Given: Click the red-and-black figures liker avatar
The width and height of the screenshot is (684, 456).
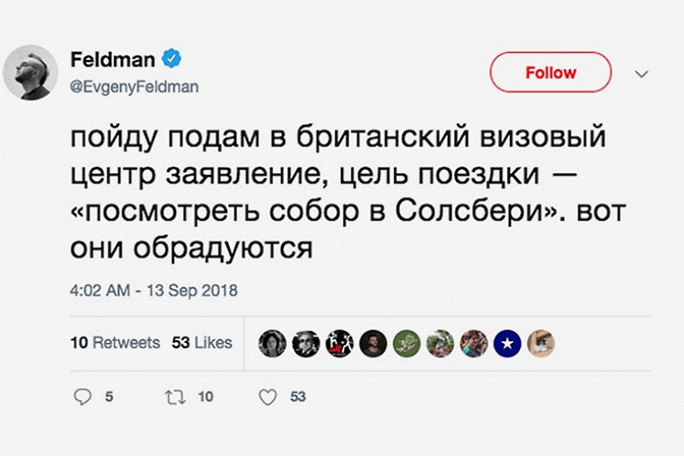Looking at the screenshot, I should pyautogui.click(x=339, y=343).
